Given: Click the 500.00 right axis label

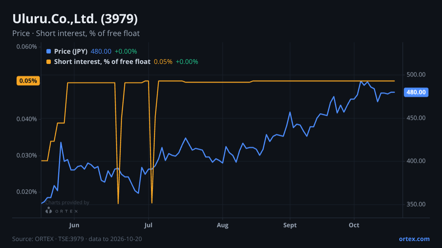Looking at the screenshot, I should tap(416, 75).
